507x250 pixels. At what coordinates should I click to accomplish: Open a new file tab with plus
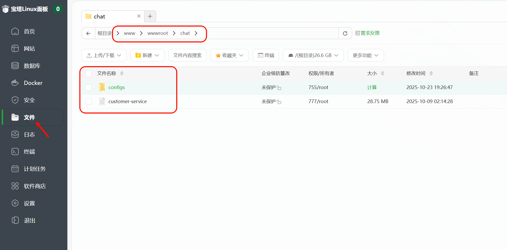coord(150,16)
